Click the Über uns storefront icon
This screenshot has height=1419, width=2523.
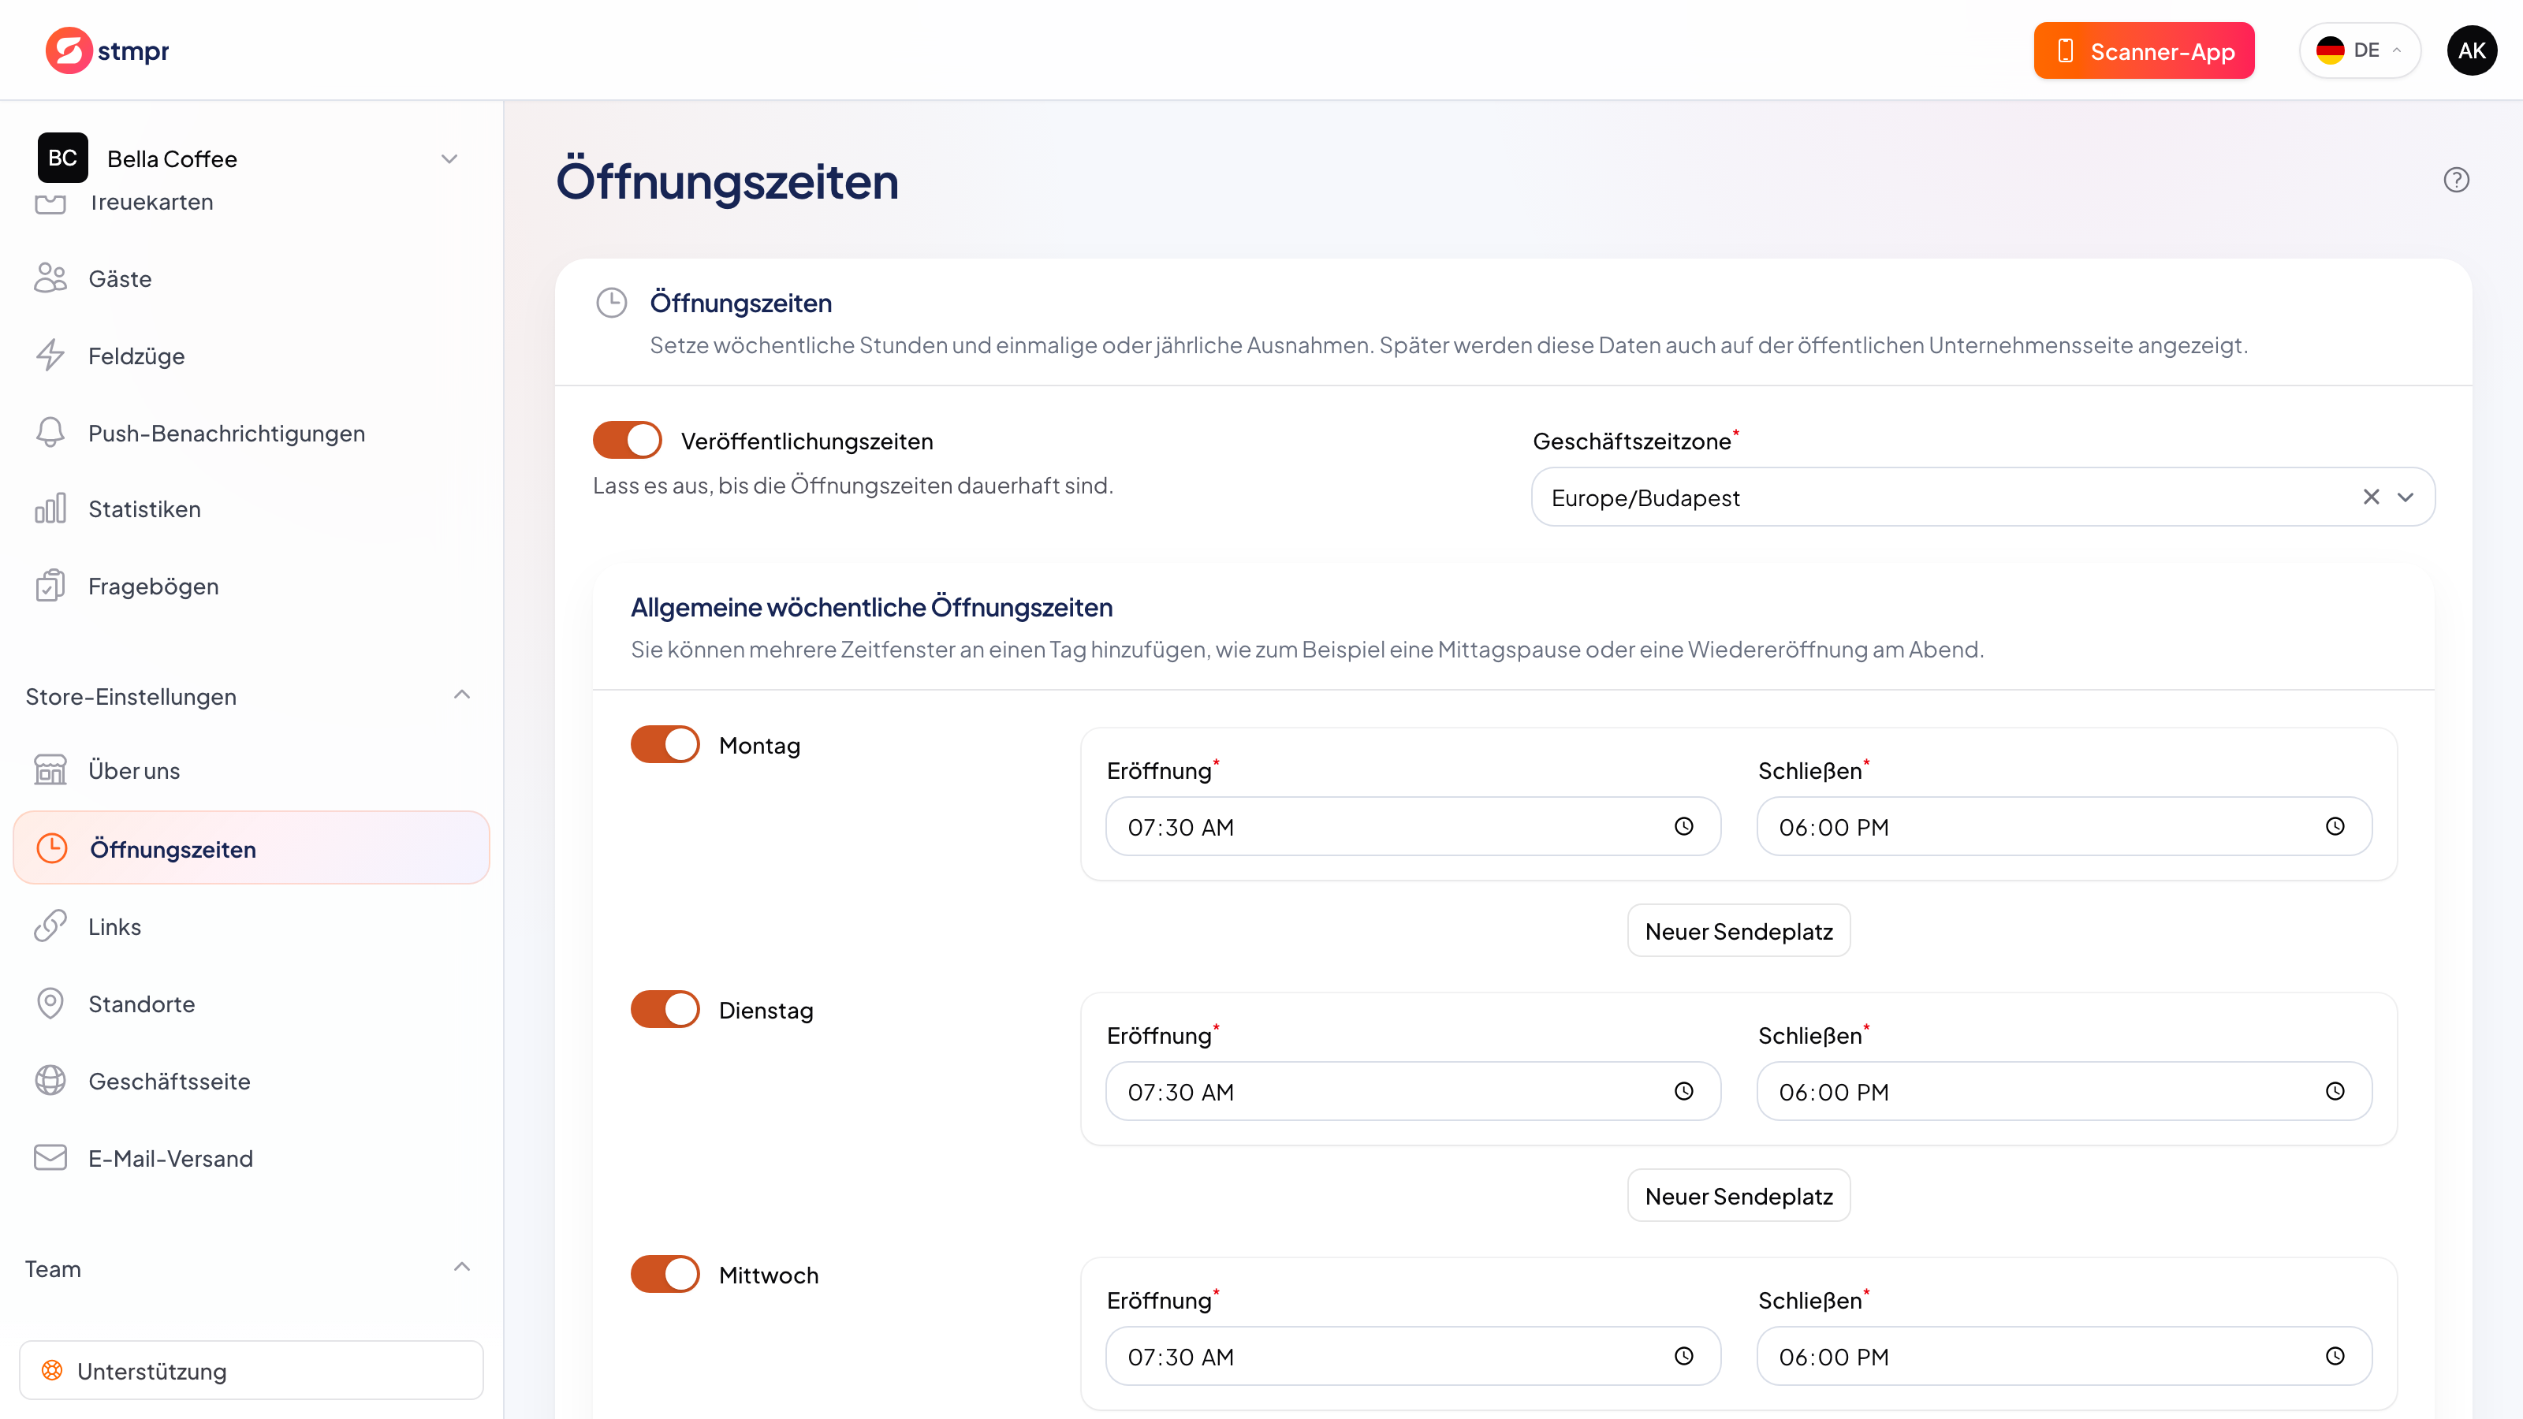pos(50,771)
